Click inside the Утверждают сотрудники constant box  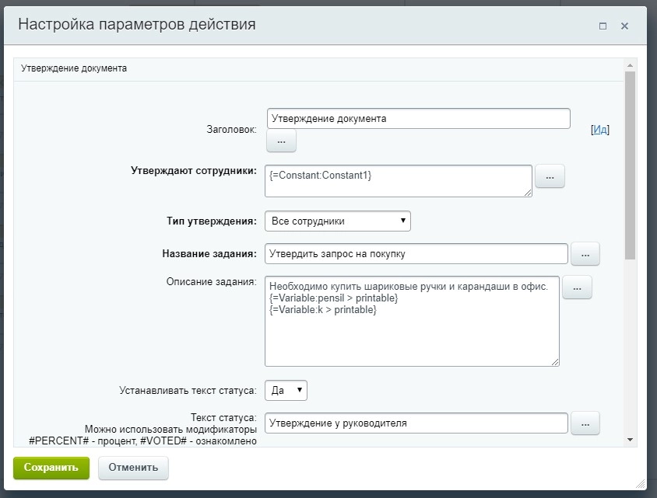point(399,180)
